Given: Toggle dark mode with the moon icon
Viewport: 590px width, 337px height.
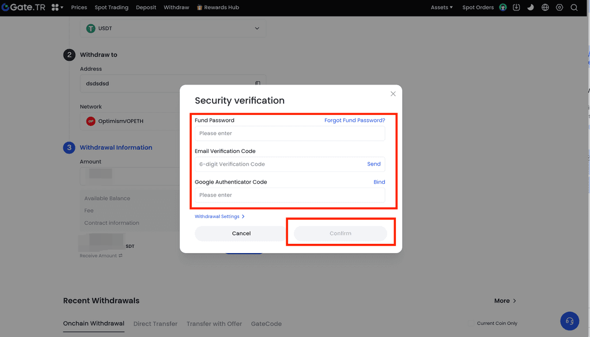Looking at the screenshot, I should 531,7.
